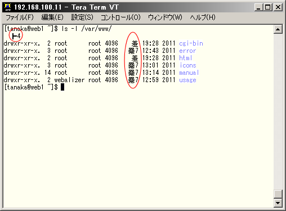The width and height of the screenshot is (286, 211).
Task: Click the block cursor at the prompt
Action: pos(62,87)
